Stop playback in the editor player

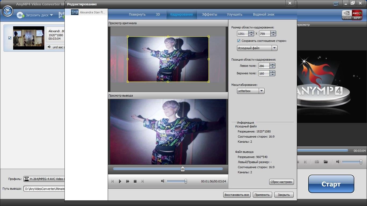[x=135, y=181]
